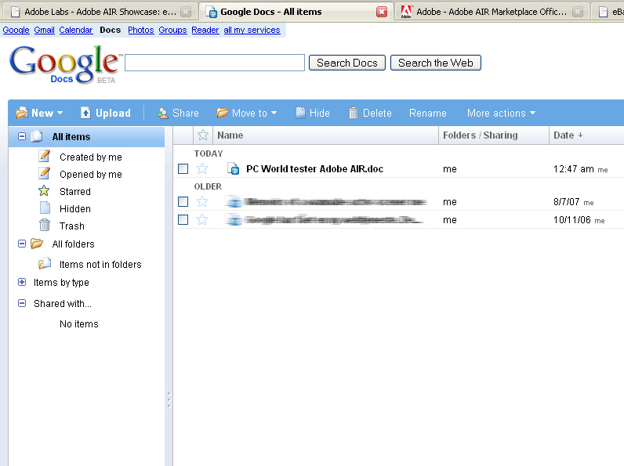This screenshot has width=624, height=466.
Task: Expand the Items by type node
Action: tap(22, 282)
